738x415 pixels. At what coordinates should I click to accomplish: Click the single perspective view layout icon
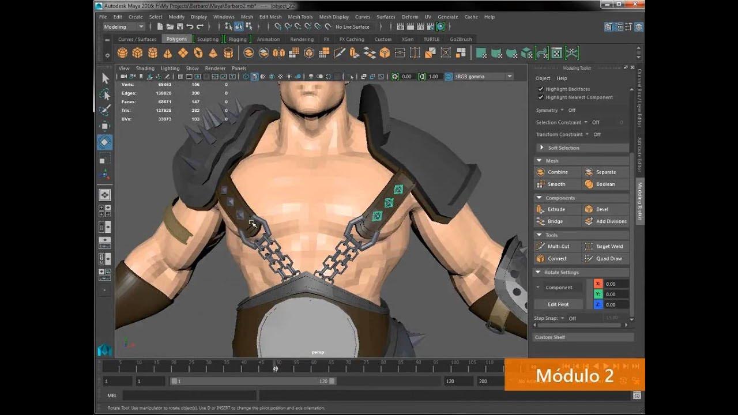[x=105, y=195]
